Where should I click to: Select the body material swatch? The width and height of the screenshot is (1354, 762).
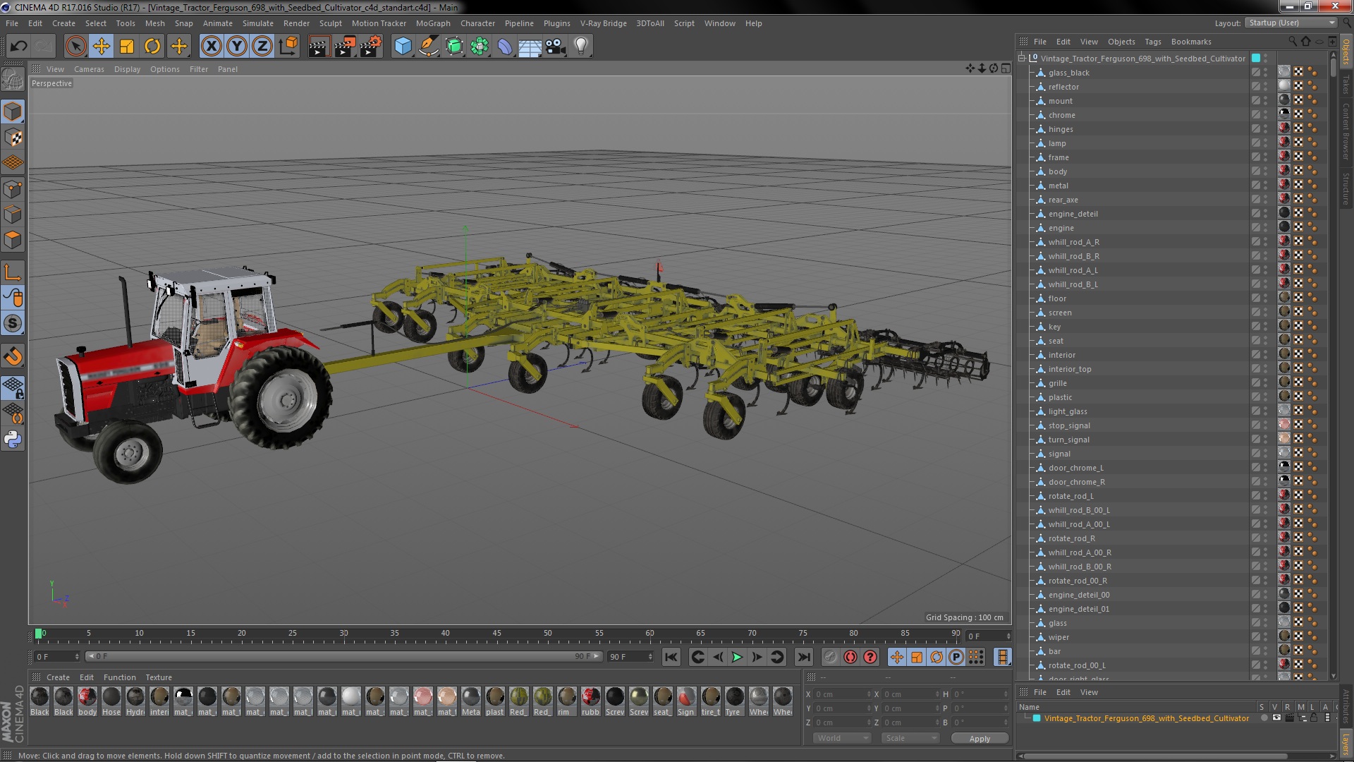(x=87, y=701)
